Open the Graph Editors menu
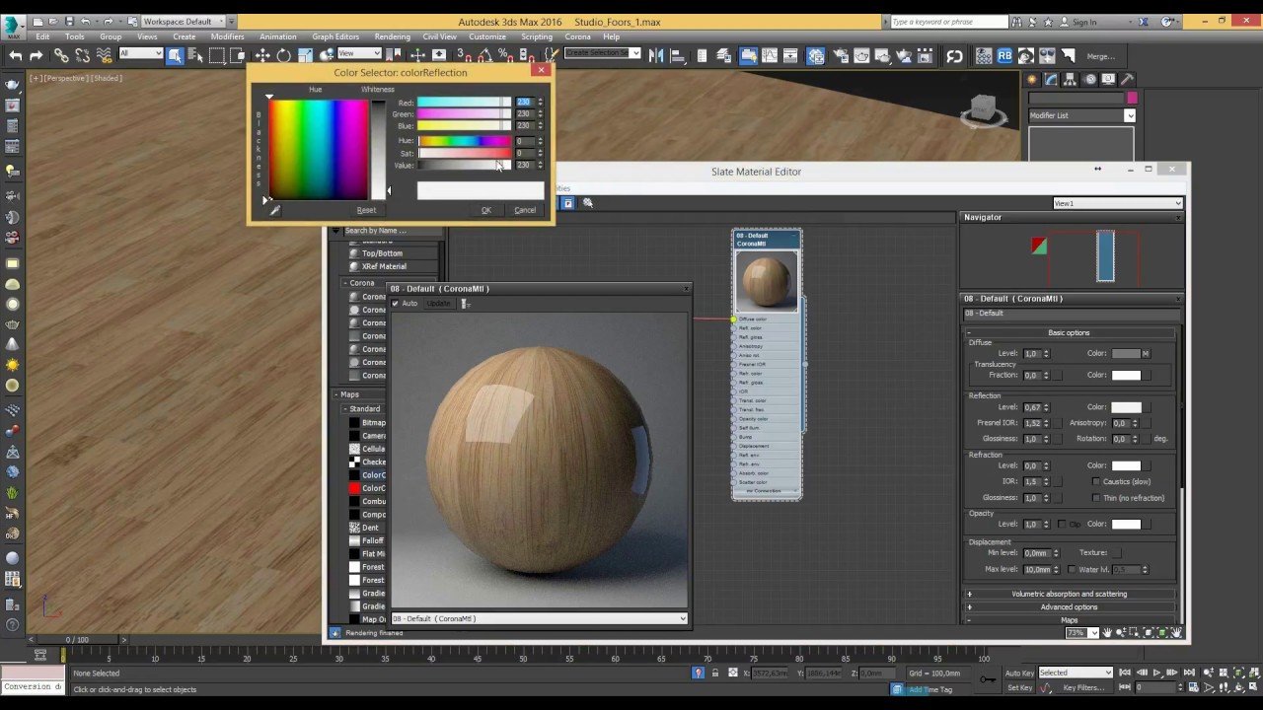The width and height of the screenshot is (1263, 710). tap(335, 36)
